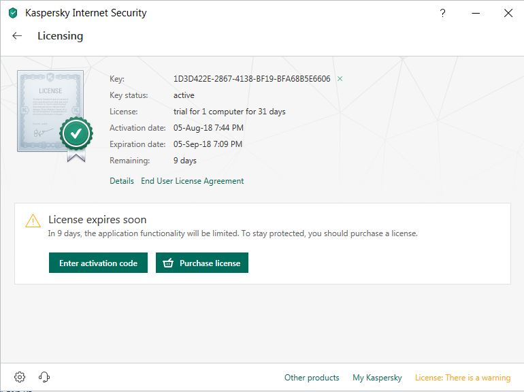This screenshot has height=392, width=524.
Task: Minimize the Kaspersky window
Action: tap(476, 14)
